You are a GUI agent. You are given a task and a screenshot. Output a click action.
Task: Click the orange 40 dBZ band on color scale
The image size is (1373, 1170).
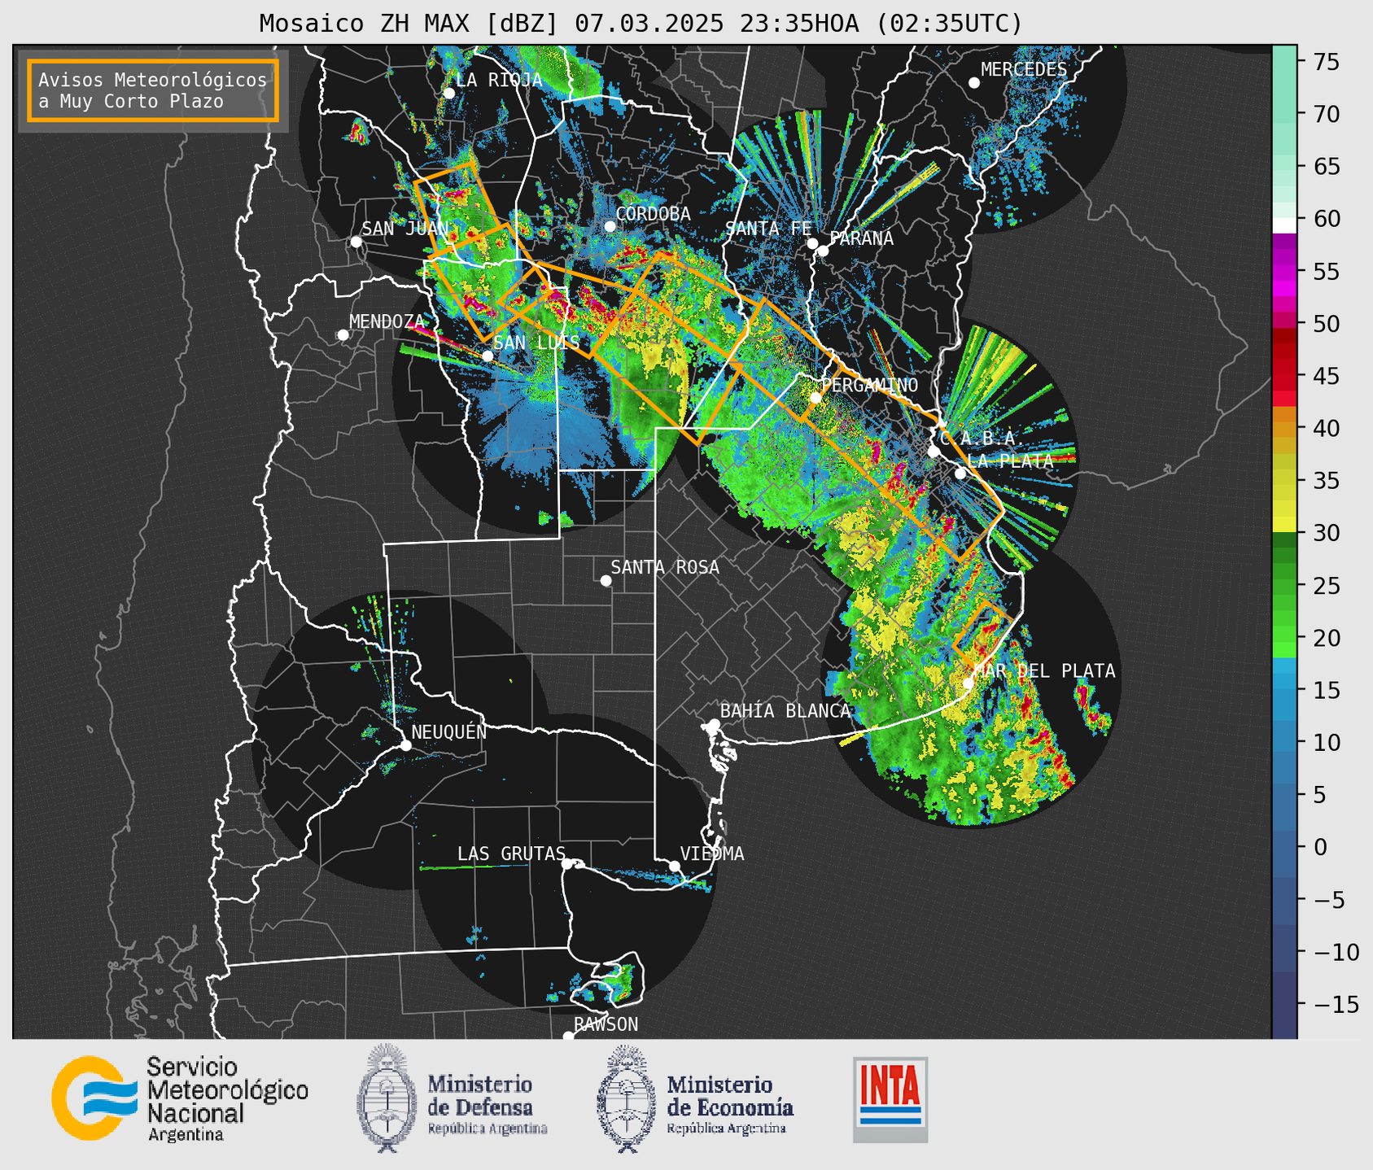tap(1284, 428)
